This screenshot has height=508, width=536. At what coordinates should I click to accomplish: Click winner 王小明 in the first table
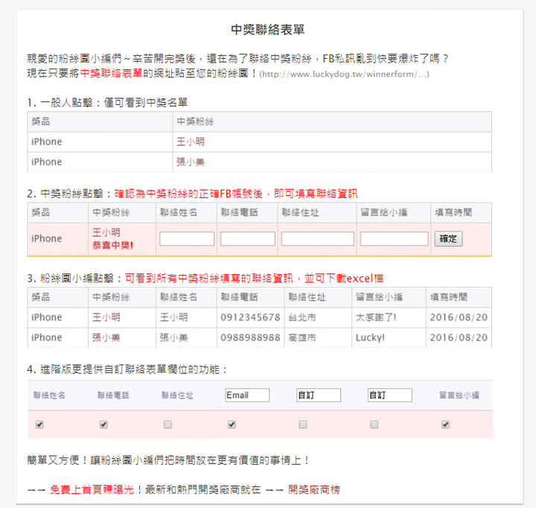[x=191, y=142]
